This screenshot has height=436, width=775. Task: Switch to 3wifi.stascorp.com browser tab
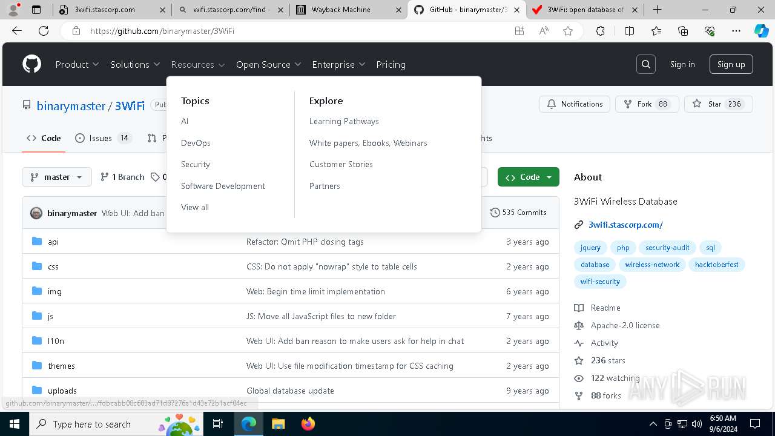[x=112, y=10]
